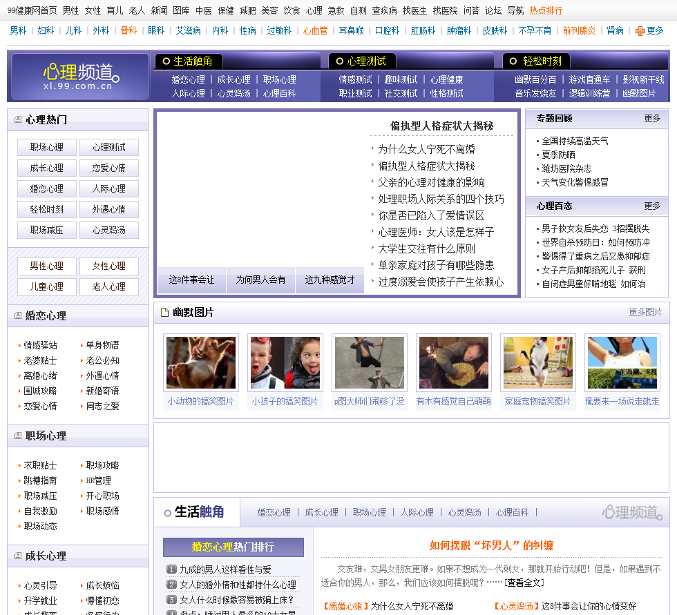Switch to the 轻松时刻 tab
This screenshot has width=677, height=615.
point(536,61)
